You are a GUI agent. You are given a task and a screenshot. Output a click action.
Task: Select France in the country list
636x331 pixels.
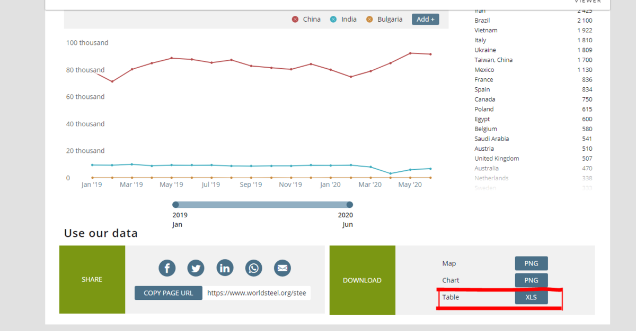click(x=483, y=80)
